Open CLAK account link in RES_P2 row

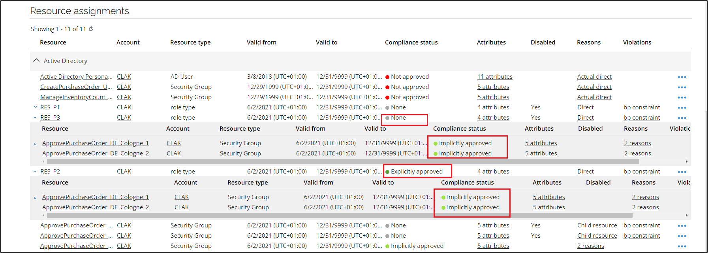click(124, 172)
